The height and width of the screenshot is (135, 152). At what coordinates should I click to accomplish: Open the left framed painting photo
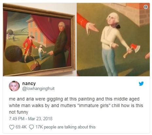pos(40,39)
